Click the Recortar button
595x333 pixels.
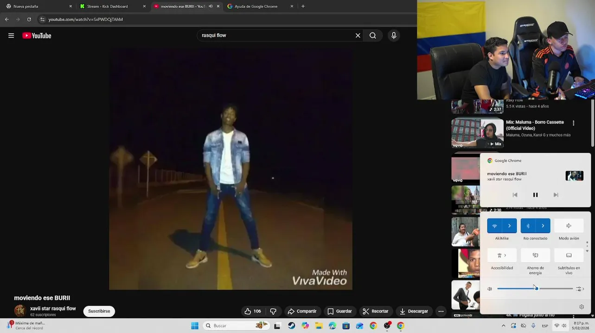[x=376, y=311]
